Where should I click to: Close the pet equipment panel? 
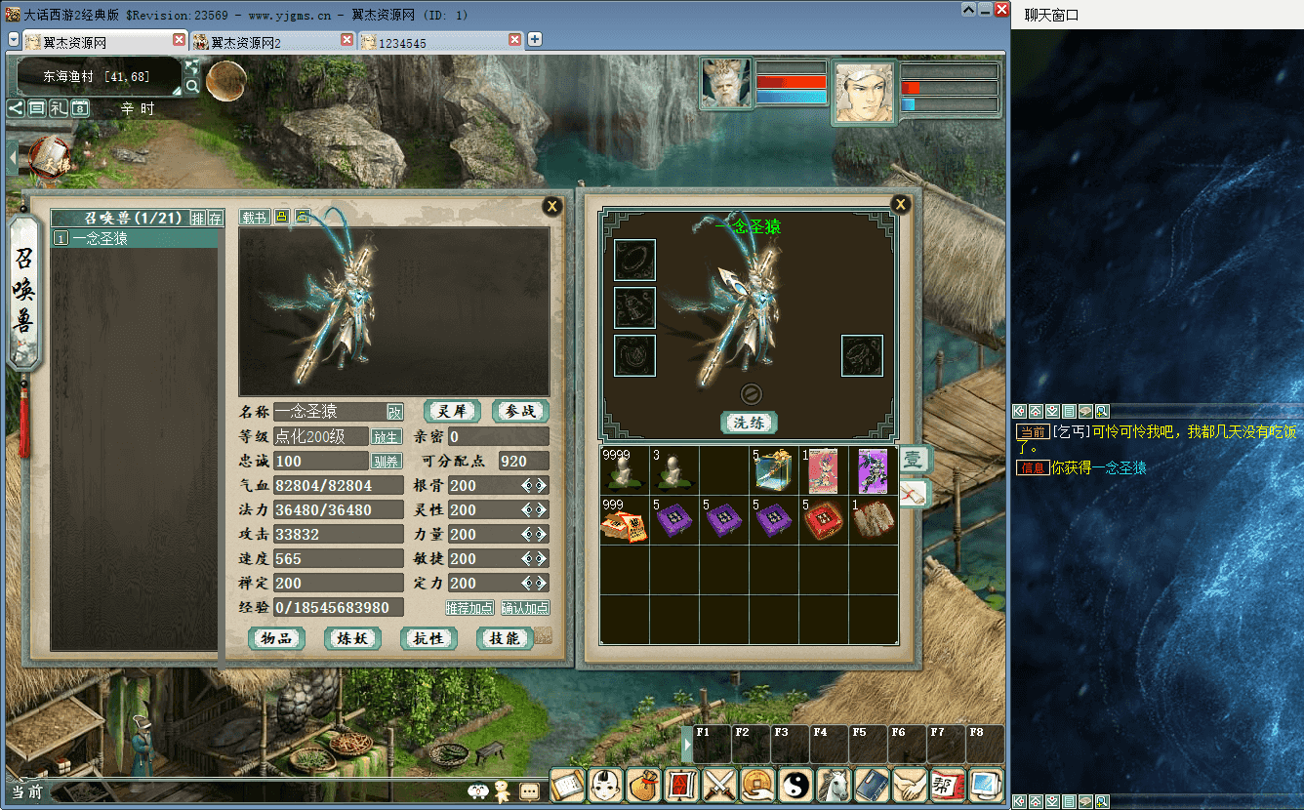(901, 204)
